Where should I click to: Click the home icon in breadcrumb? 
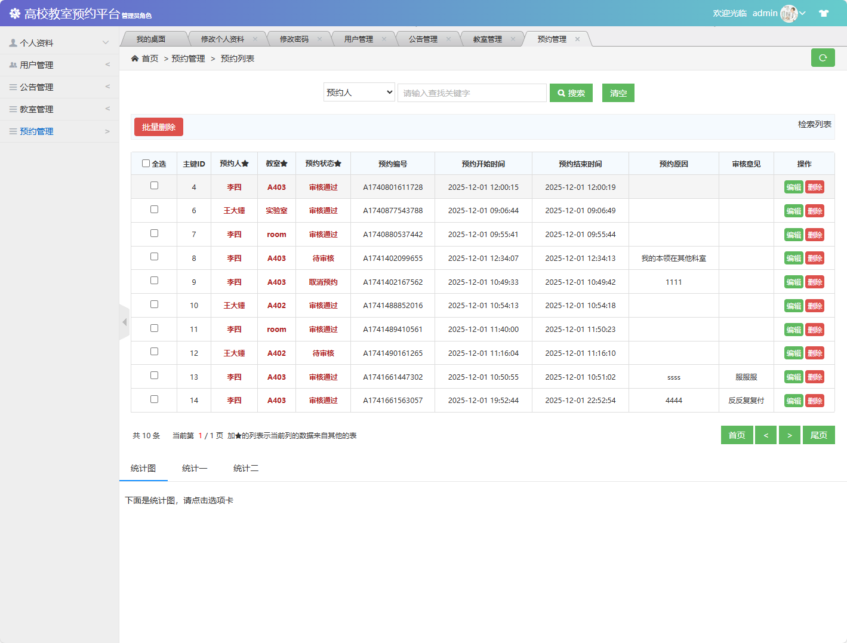pyautogui.click(x=135, y=59)
